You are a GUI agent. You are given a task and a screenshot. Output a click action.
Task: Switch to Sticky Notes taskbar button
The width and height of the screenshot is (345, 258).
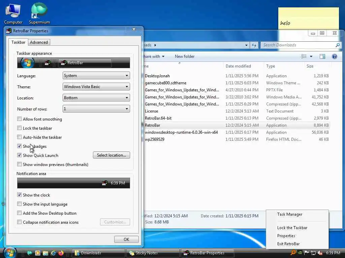coord(153,253)
